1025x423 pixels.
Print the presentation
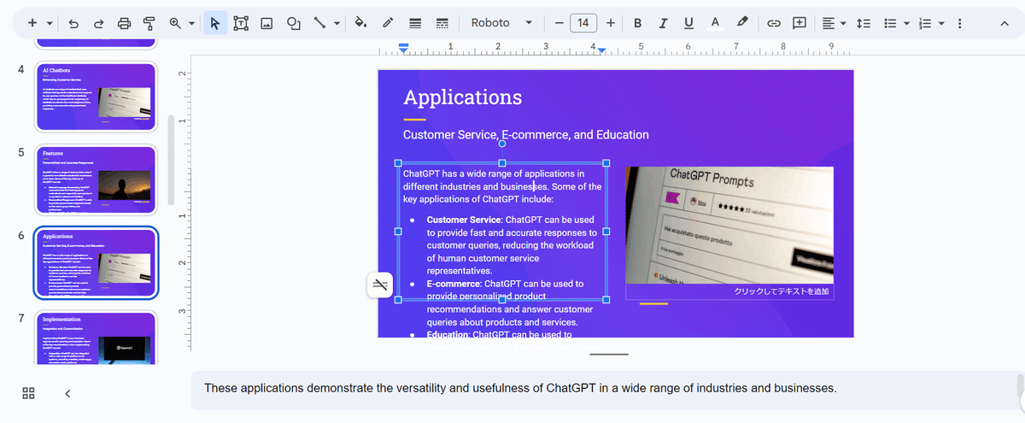125,23
